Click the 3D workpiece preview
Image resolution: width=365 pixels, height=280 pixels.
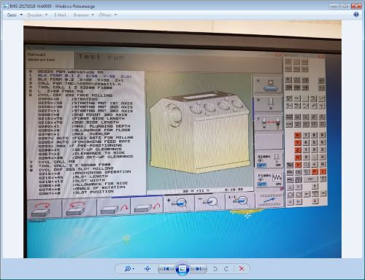(199, 131)
